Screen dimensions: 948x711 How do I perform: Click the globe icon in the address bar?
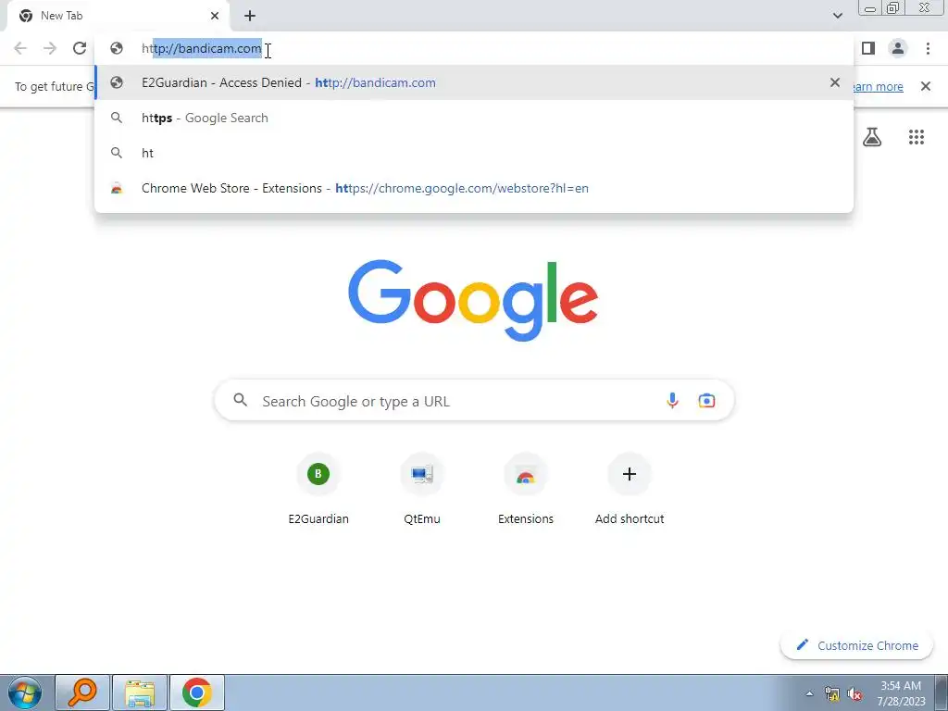(117, 48)
